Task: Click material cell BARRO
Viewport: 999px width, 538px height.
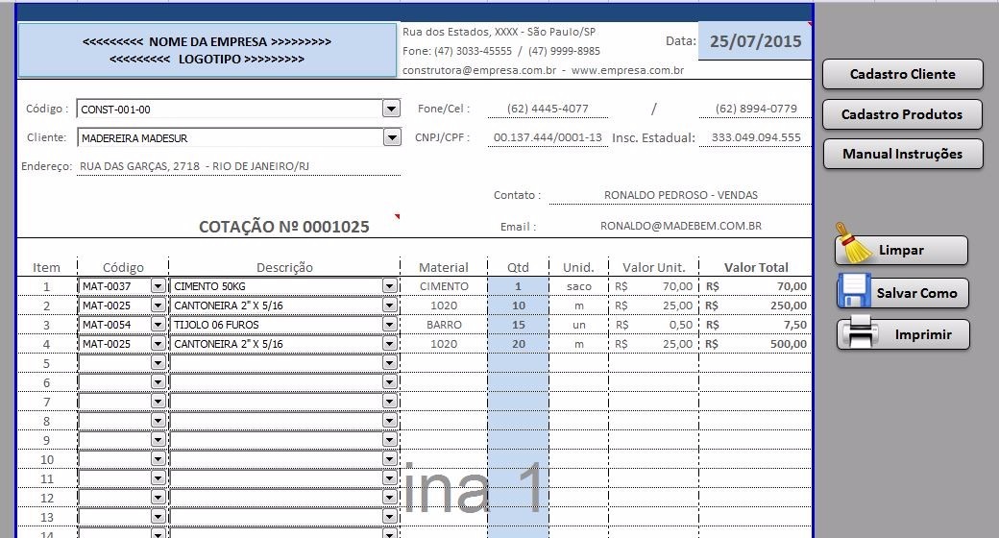Action: [x=444, y=325]
